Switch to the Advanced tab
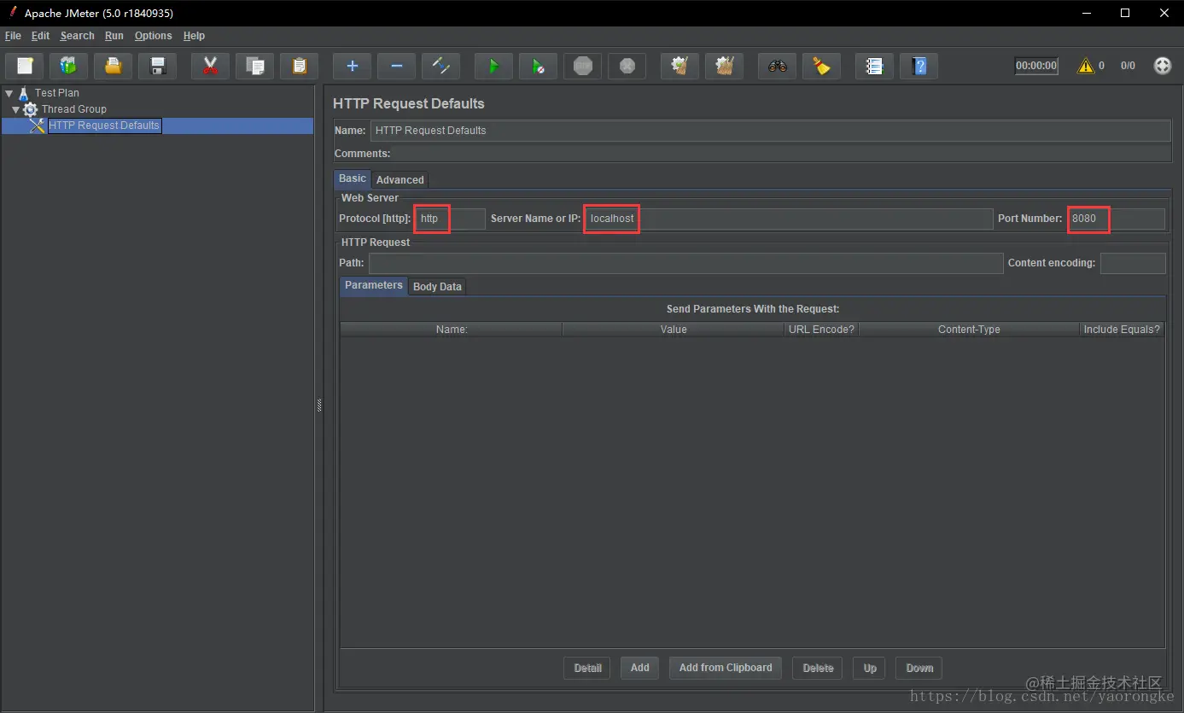1184x713 pixels. pos(400,180)
